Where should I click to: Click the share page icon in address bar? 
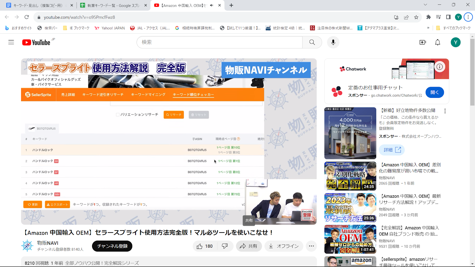point(406,17)
